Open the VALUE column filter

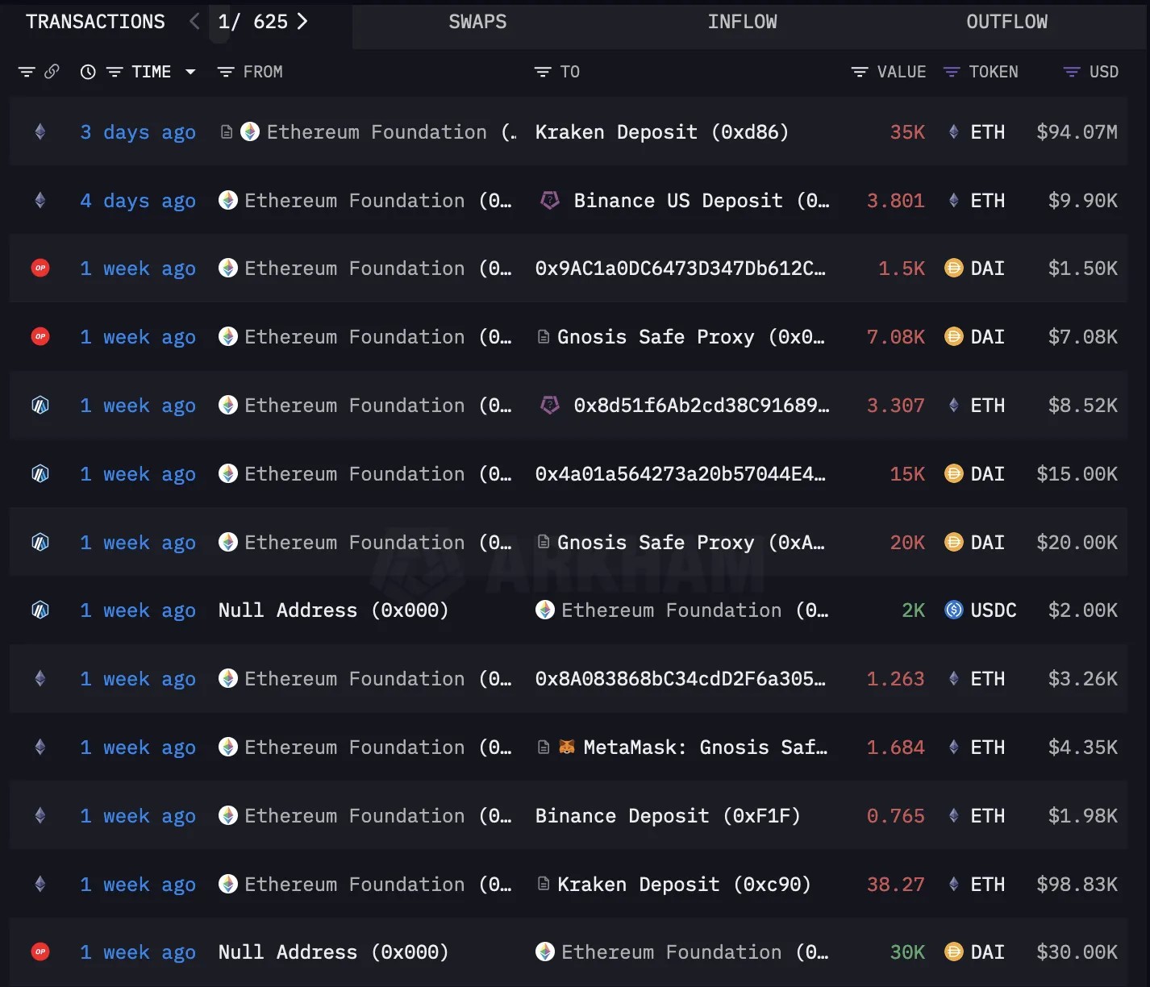click(x=860, y=72)
